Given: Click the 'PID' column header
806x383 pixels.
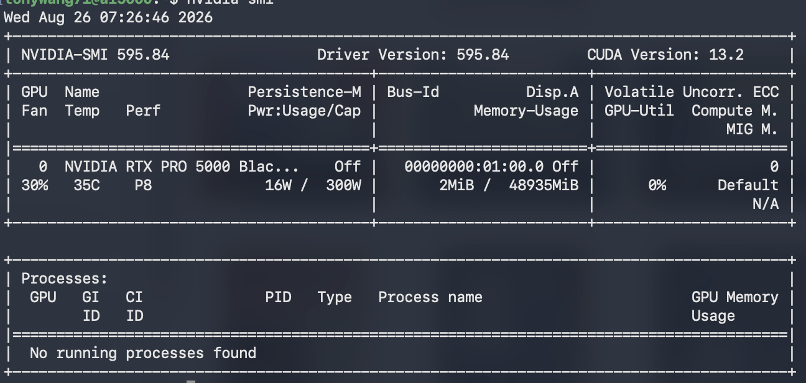Looking at the screenshot, I should coord(278,297).
